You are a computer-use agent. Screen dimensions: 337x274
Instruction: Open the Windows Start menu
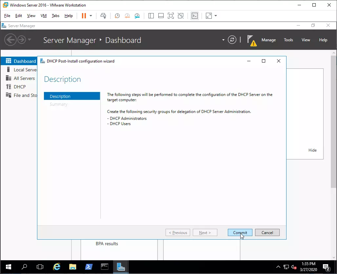pyautogui.click(x=9, y=267)
